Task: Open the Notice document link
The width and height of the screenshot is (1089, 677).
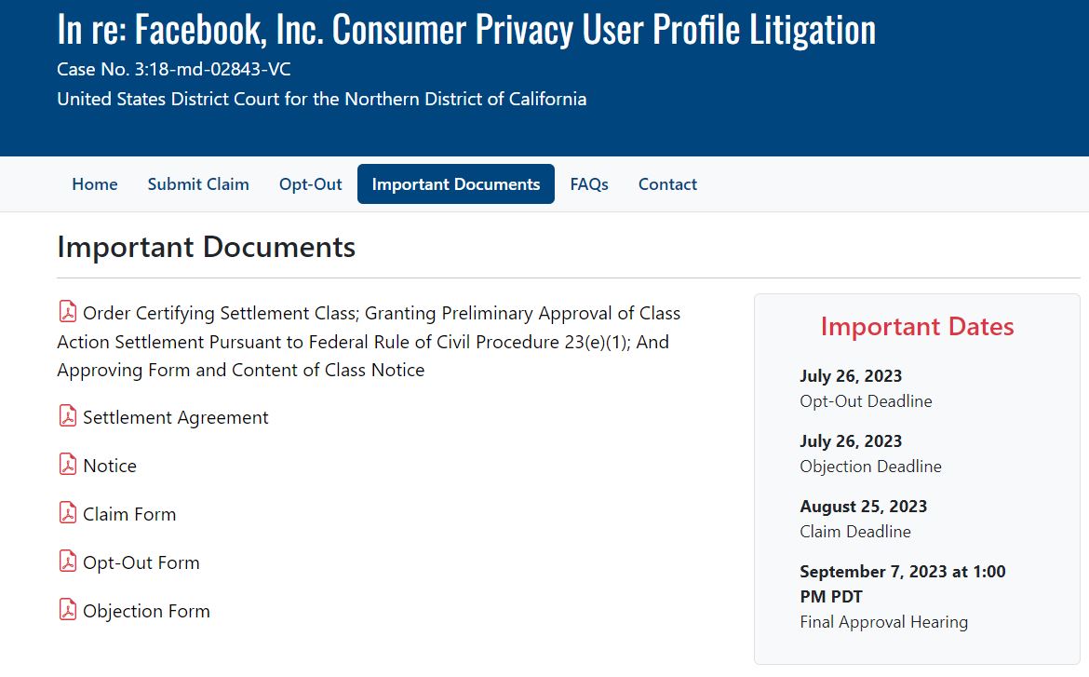Action: coord(110,466)
